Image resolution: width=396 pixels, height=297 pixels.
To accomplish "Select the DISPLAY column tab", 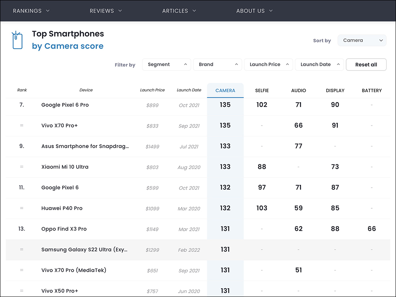I will pos(335,90).
